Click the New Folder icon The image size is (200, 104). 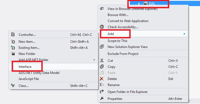click(13, 54)
